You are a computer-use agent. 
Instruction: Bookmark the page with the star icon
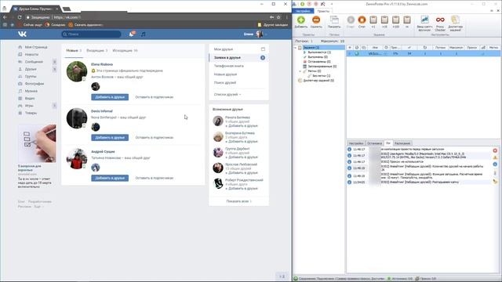278,17
